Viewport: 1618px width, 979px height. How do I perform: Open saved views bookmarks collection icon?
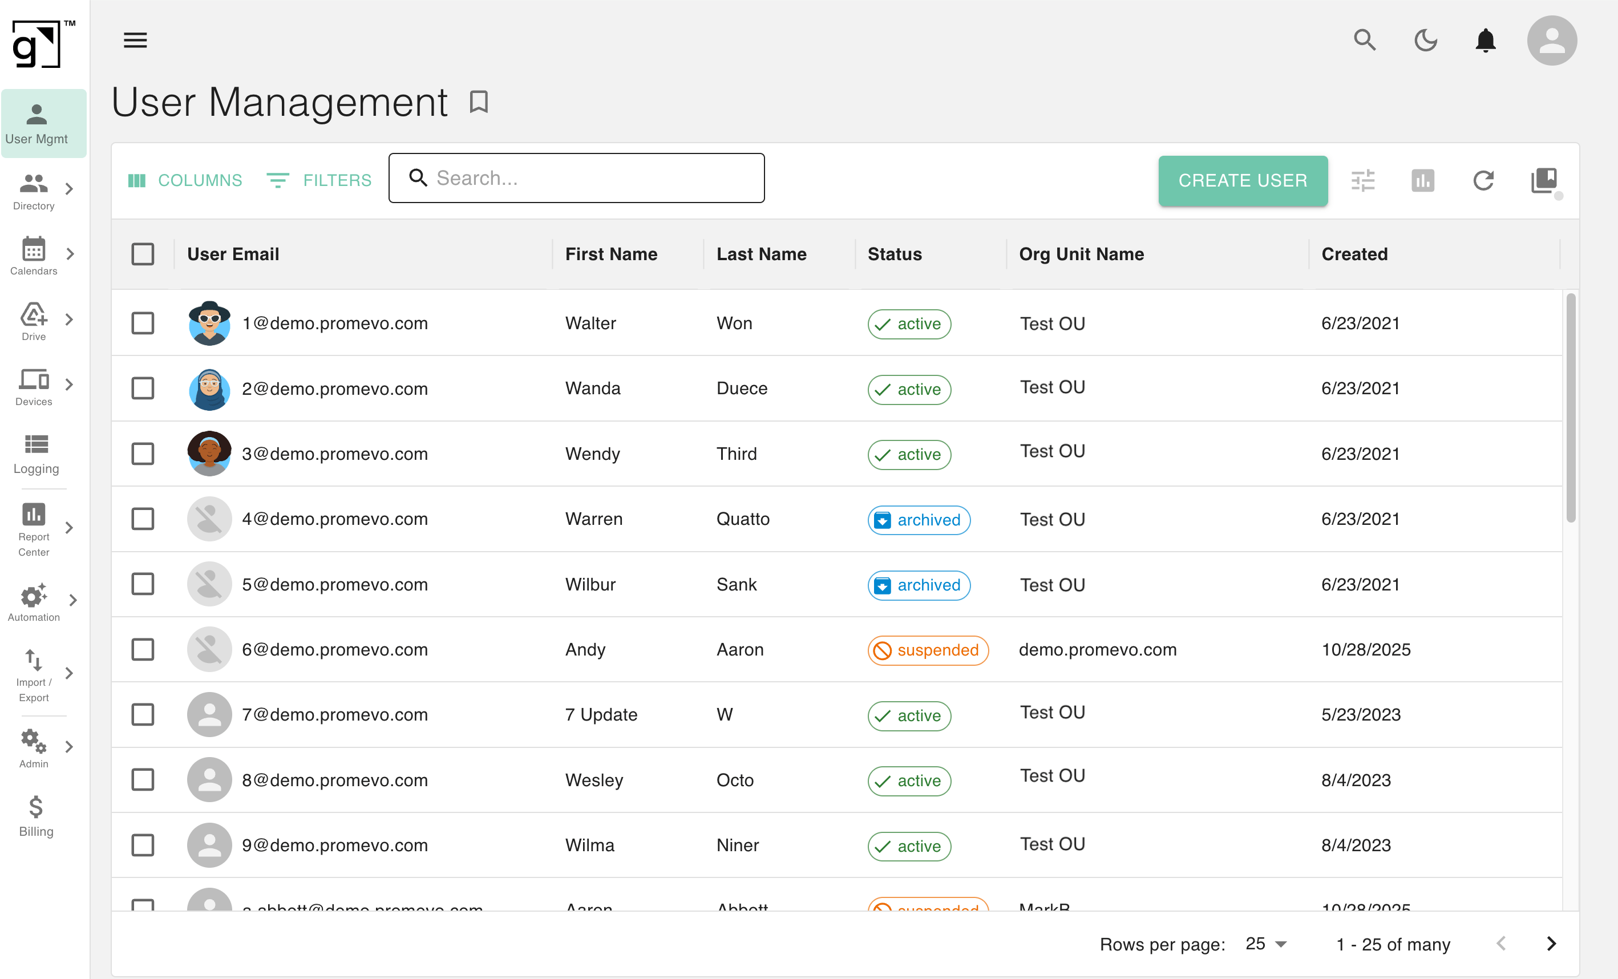click(1544, 180)
